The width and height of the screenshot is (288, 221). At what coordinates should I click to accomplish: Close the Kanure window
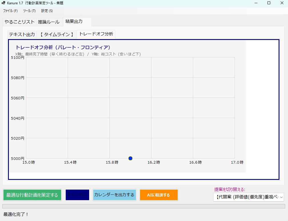click(282, 3)
